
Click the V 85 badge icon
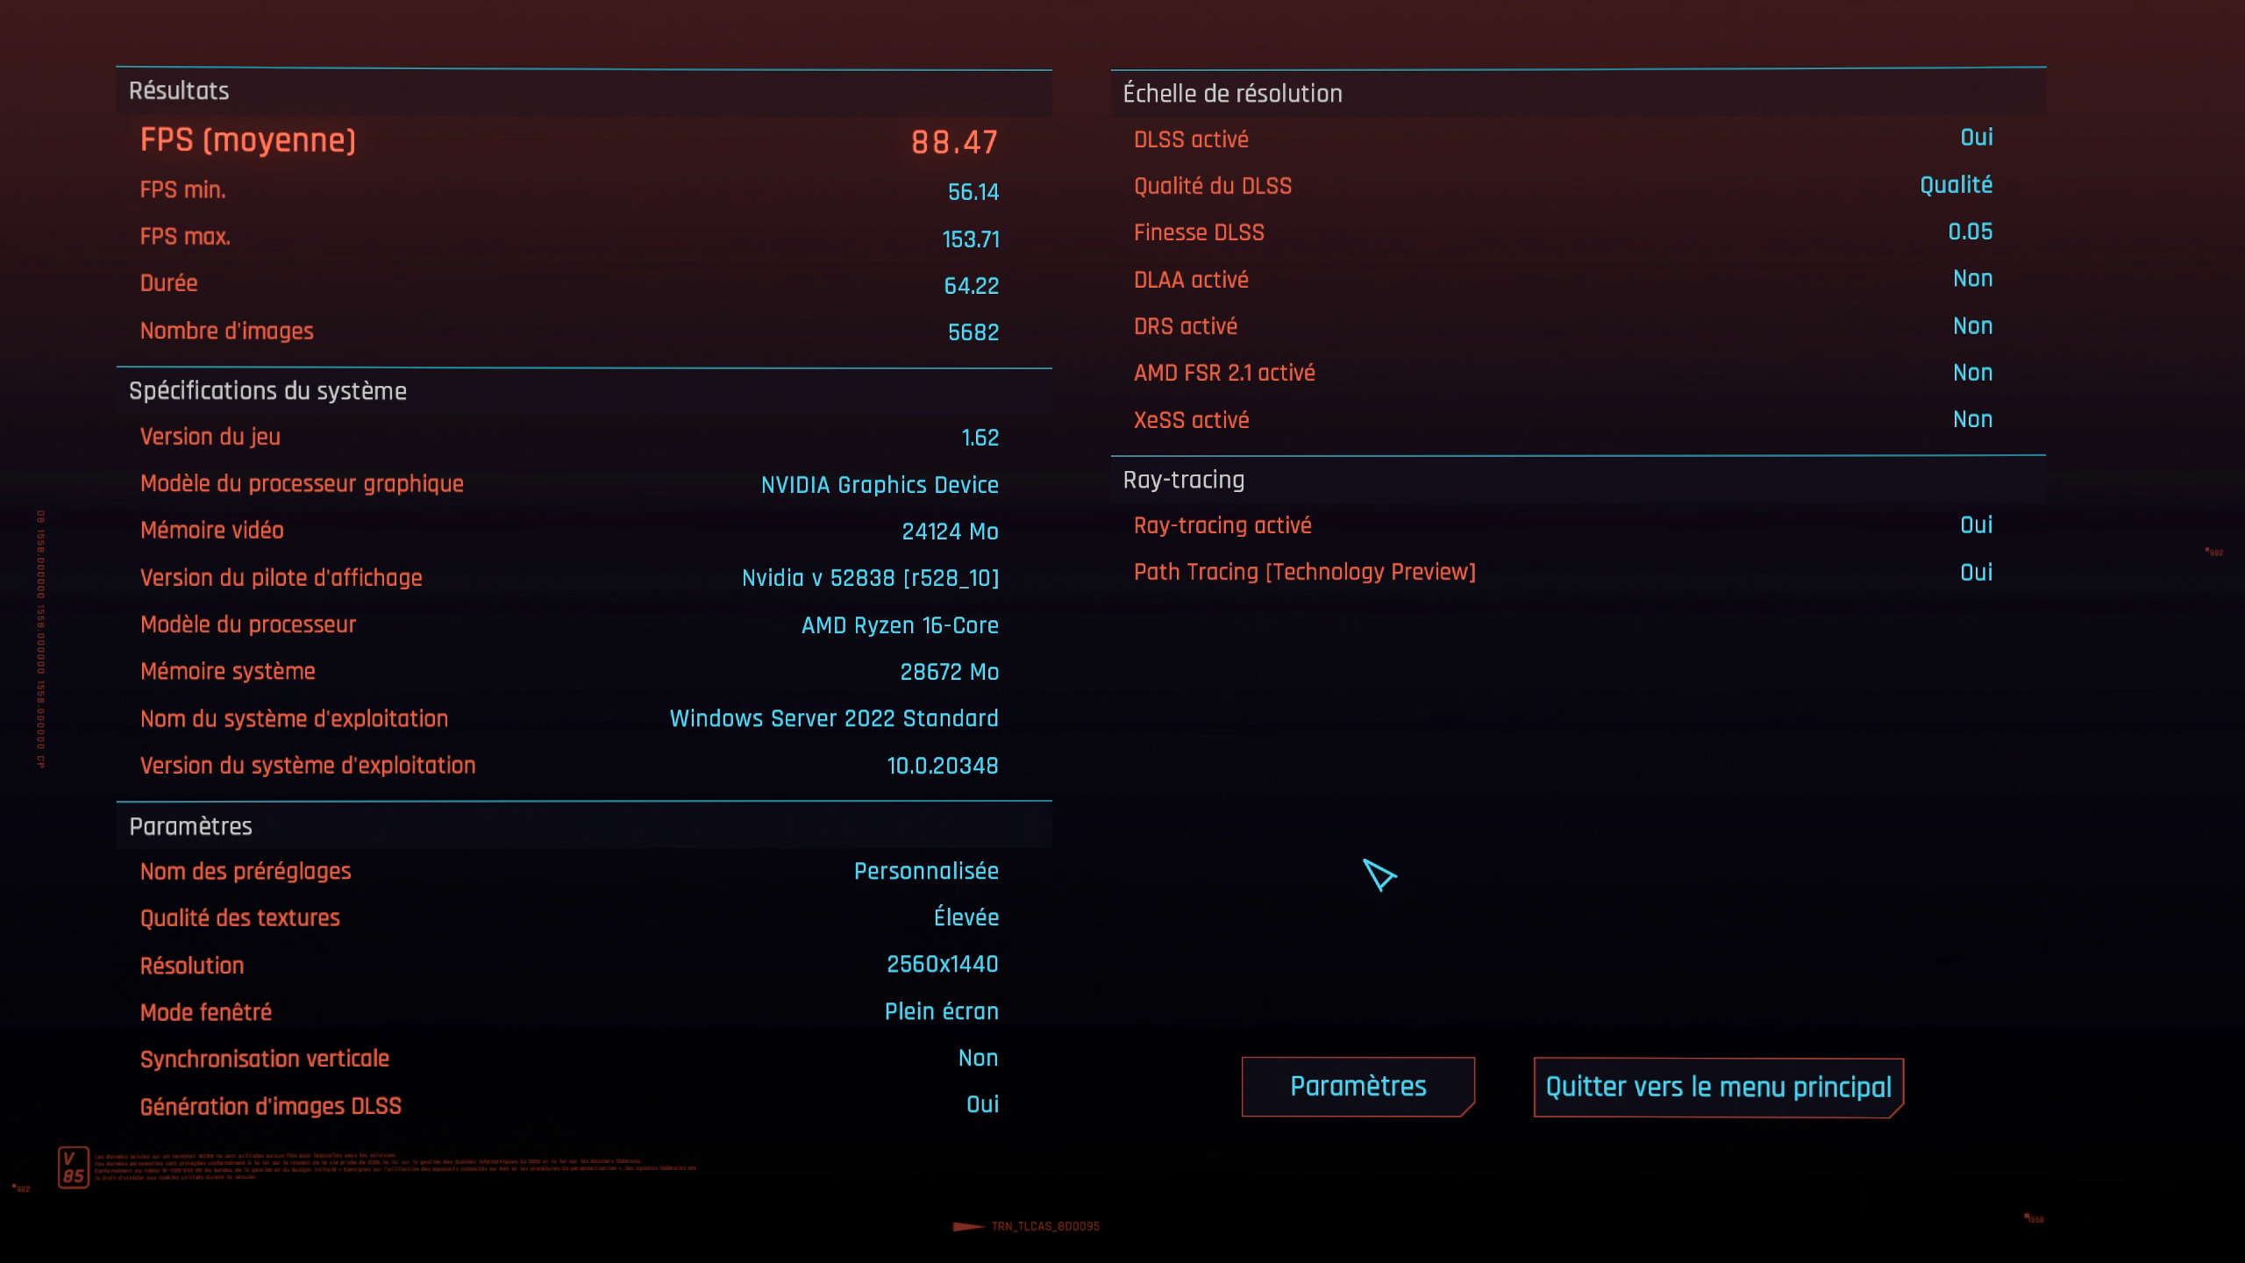click(x=74, y=1167)
